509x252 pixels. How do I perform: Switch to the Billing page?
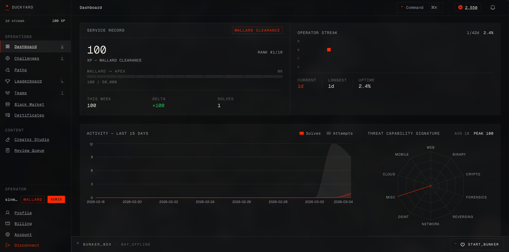(x=23, y=224)
